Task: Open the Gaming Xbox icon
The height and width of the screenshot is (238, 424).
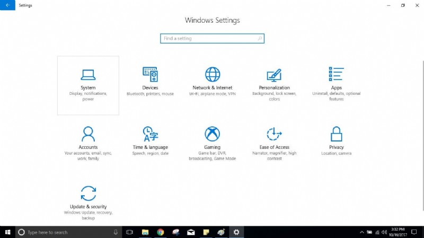Action: (213, 134)
